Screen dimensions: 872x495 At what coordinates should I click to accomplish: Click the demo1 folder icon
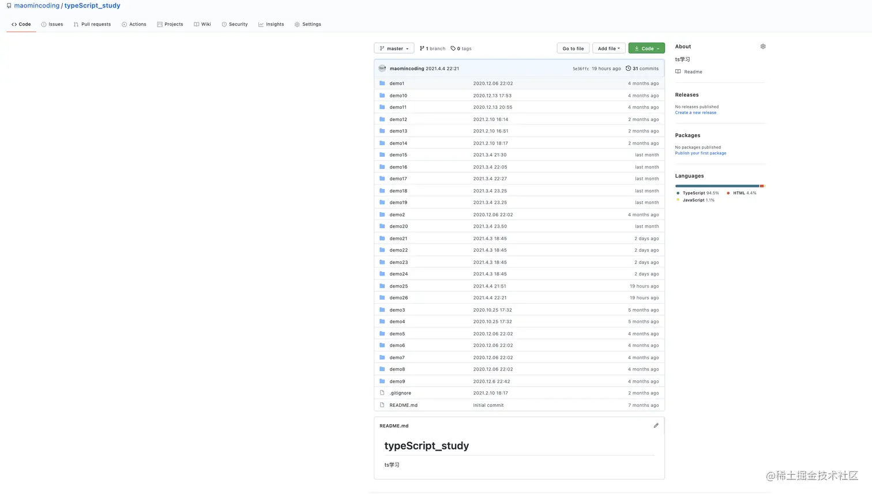tap(382, 83)
